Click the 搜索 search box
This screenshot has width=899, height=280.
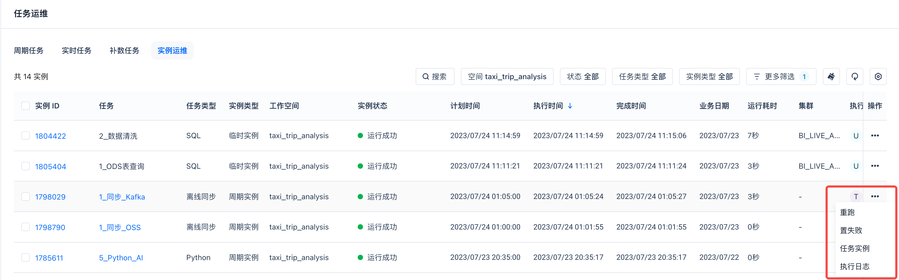(x=435, y=77)
